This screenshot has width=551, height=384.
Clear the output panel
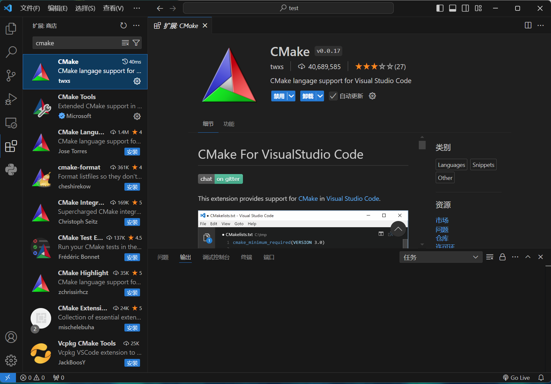tap(490, 257)
